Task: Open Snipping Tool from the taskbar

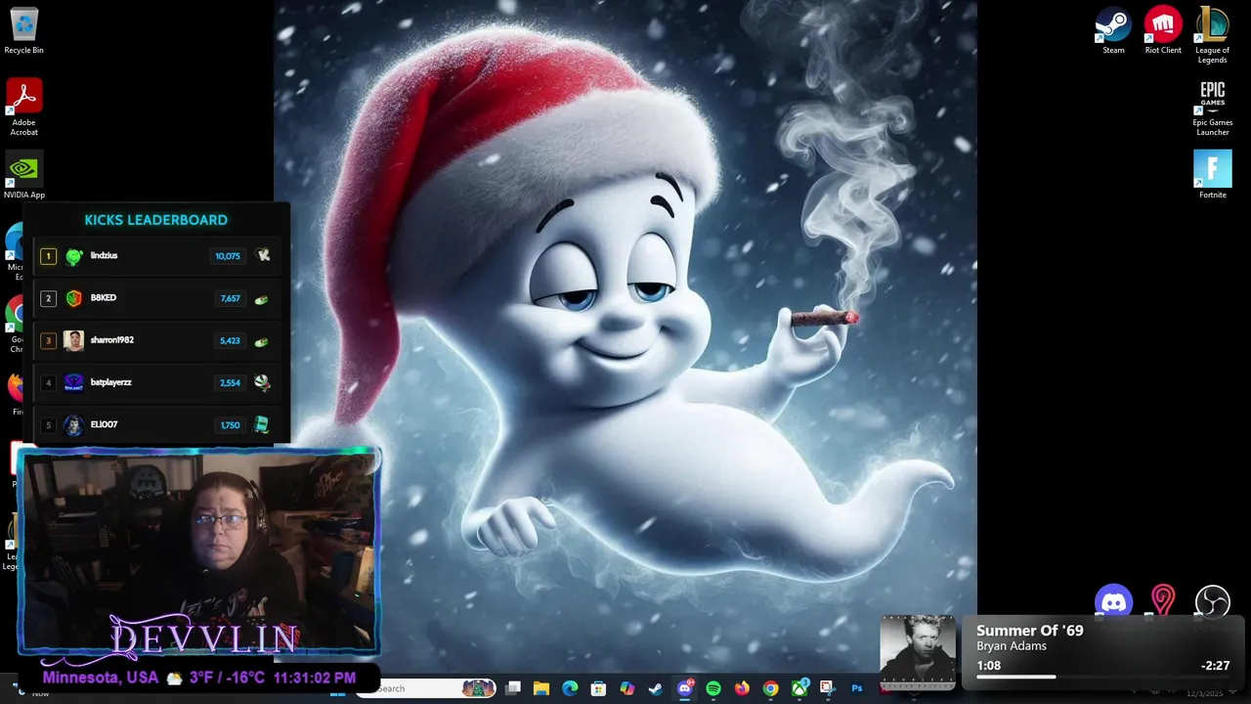Action: [x=828, y=688]
